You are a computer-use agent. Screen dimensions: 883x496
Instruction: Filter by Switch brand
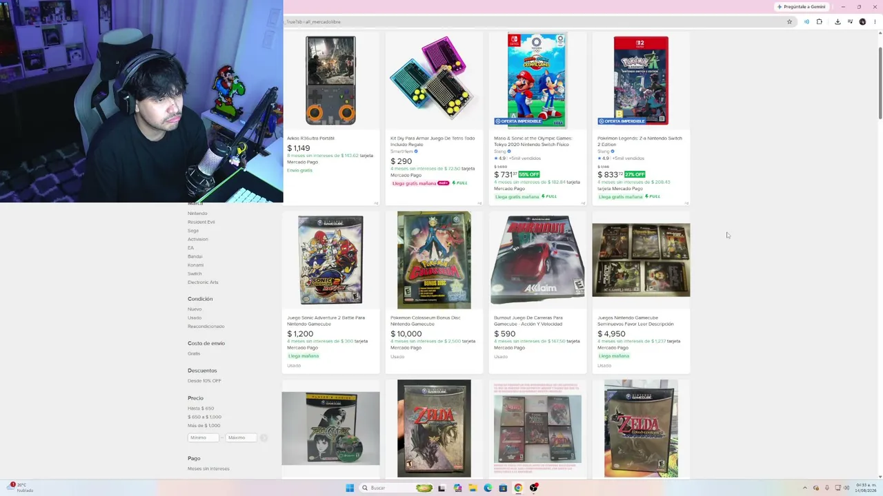(195, 273)
